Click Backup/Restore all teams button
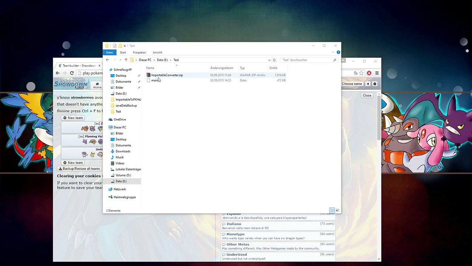 click(x=79, y=169)
